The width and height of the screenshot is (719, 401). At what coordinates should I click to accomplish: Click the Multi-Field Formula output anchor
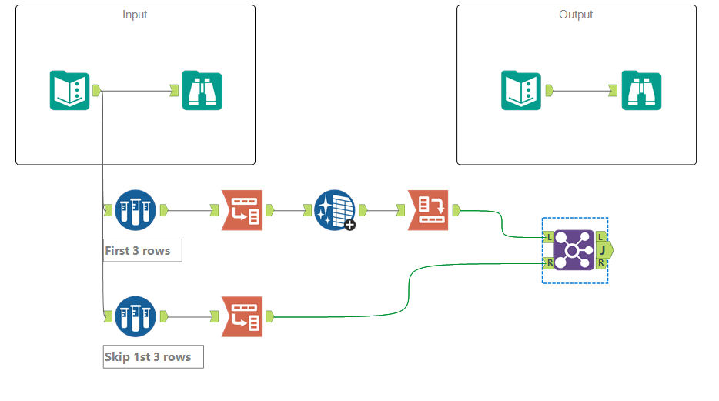click(x=363, y=210)
